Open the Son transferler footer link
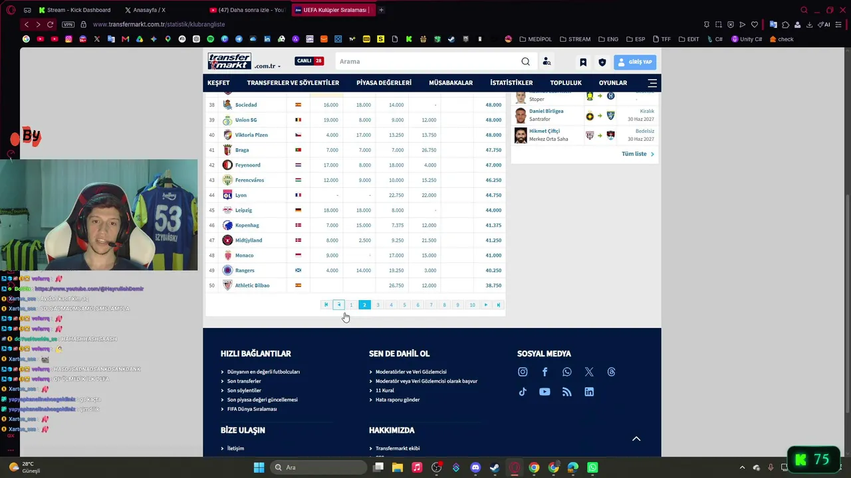 pos(244,381)
